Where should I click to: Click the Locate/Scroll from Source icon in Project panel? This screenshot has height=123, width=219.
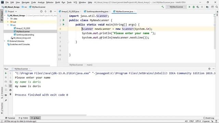click(x=41, y=11)
